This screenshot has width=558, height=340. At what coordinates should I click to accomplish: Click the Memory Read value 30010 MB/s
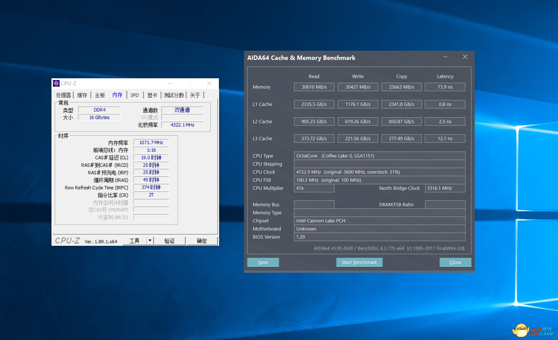click(314, 87)
